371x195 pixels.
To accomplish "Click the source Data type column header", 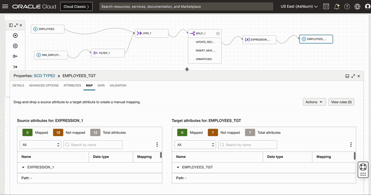I will point(111,157).
